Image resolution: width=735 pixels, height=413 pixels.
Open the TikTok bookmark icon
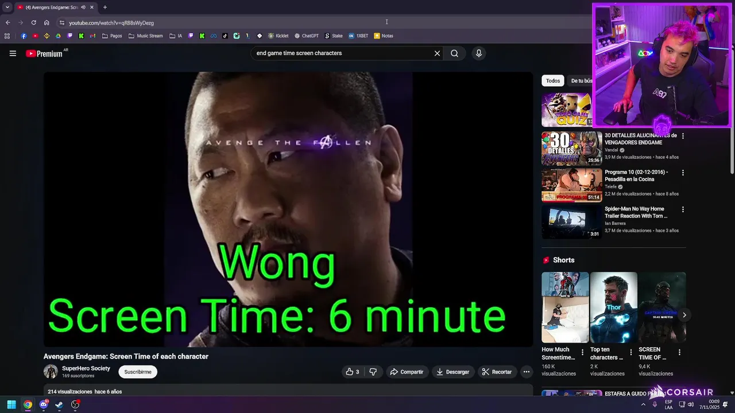click(x=225, y=36)
